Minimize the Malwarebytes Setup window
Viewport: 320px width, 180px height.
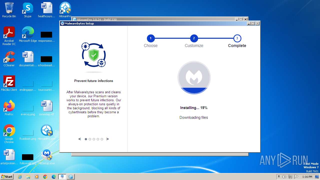point(249,23)
